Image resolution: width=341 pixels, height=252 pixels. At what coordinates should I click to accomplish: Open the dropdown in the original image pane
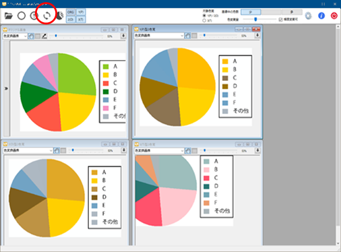15,36
